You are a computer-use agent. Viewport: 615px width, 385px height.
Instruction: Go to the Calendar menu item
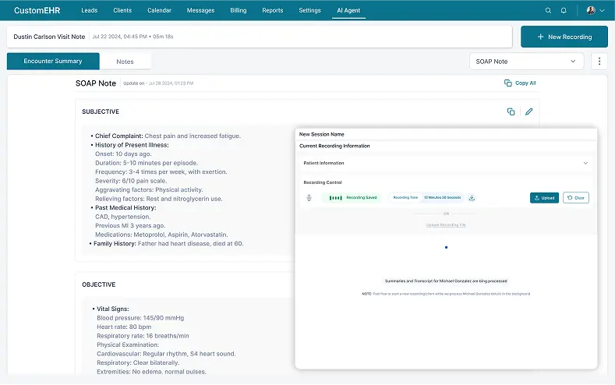pyautogui.click(x=160, y=11)
